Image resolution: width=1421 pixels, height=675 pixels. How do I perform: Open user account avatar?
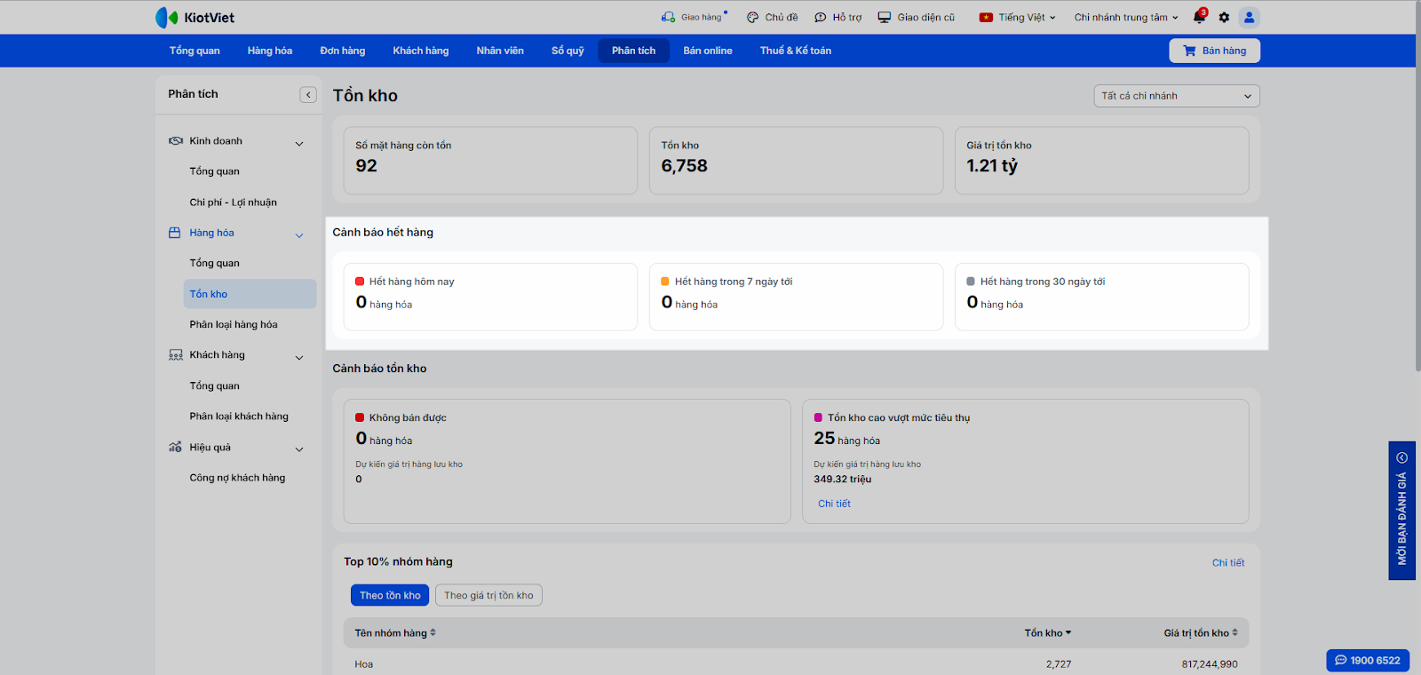pyautogui.click(x=1249, y=17)
